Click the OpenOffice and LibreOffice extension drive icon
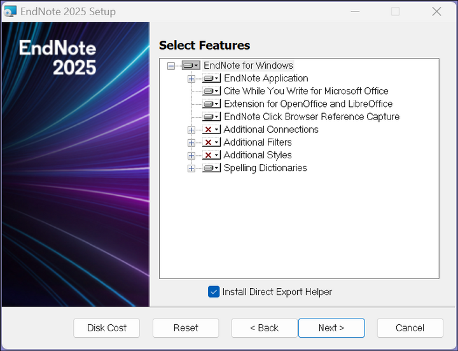The image size is (458, 351). [x=211, y=104]
